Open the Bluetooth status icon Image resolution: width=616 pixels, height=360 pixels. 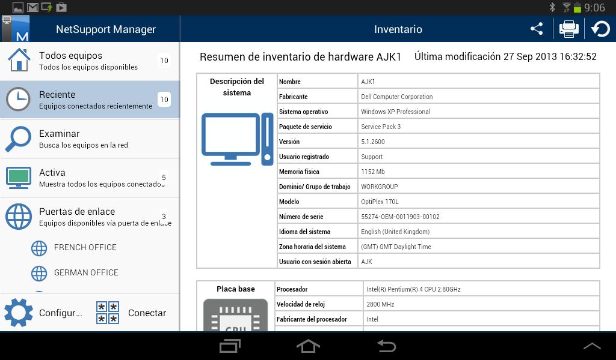pyautogui.click(x=552, y=7)
